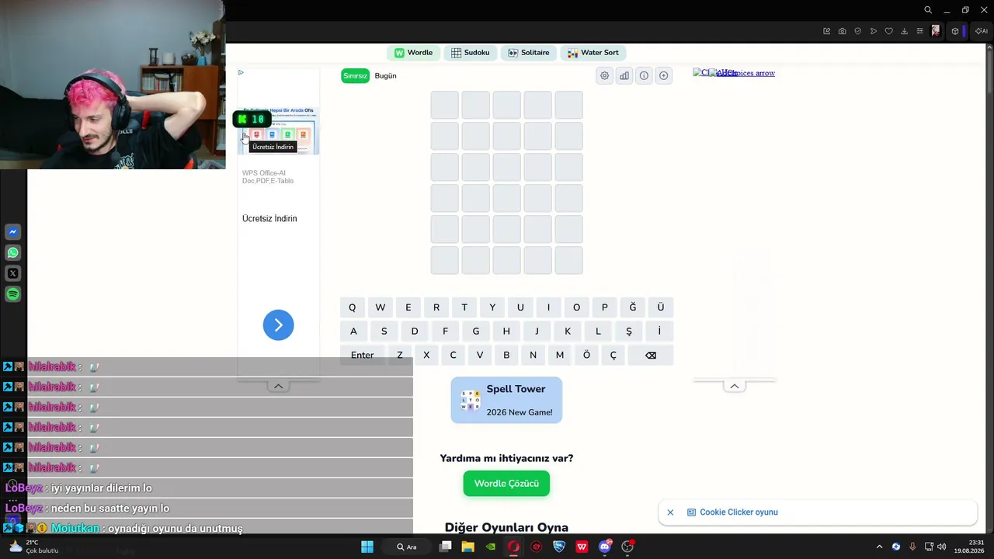Click the send arrow icon in browser toolbar
The width and height of the screenshot is (994, 559).
(x=874, y=31)
